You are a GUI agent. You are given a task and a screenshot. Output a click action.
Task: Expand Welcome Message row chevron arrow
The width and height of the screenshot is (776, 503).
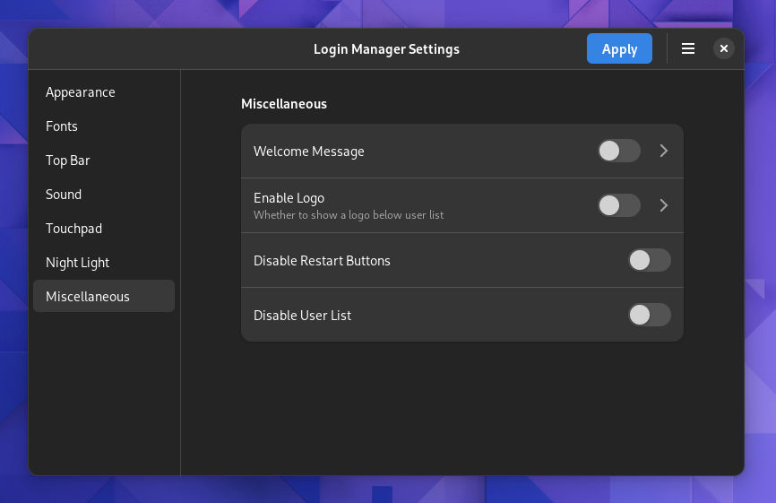click(x=664, y=152)
